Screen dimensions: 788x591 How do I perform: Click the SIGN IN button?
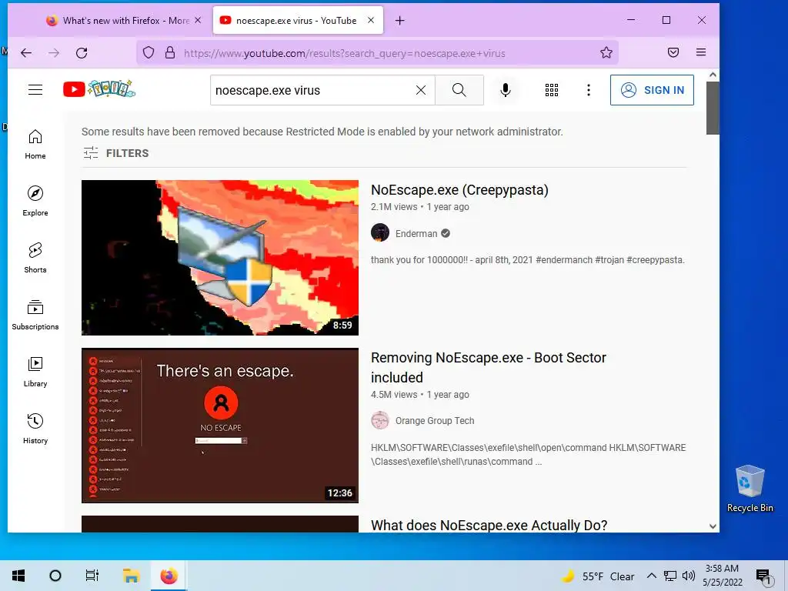(x=652, y=90)
